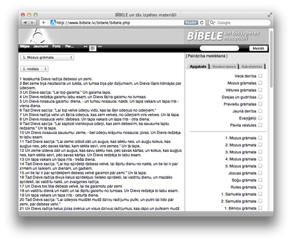
Task: Click verse 1 'Iesākumā Dievs radīja debesis un zemi'
Action: click(56, 79)
